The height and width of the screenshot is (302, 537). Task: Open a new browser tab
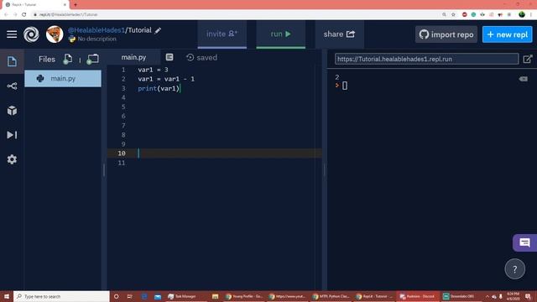[76, 4]
